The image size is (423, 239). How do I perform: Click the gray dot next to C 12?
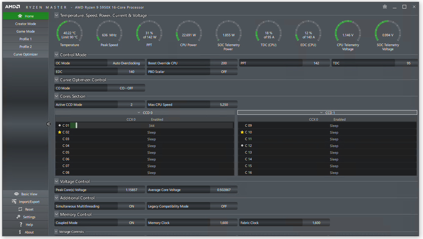click(x=242, y=146)
